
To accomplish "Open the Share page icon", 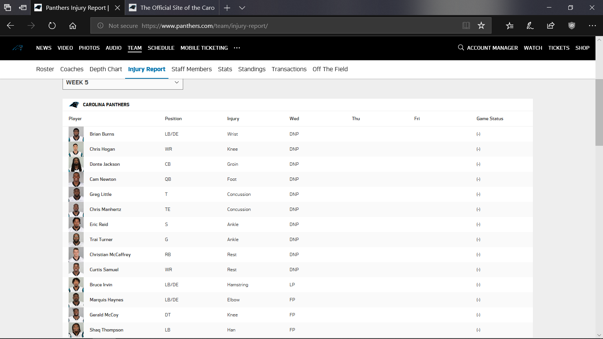I will point(551,26).
